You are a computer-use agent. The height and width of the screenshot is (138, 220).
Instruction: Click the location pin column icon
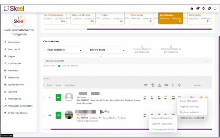[180, 85]
